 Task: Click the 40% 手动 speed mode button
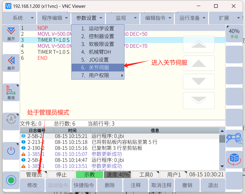[x=234, y=33]
